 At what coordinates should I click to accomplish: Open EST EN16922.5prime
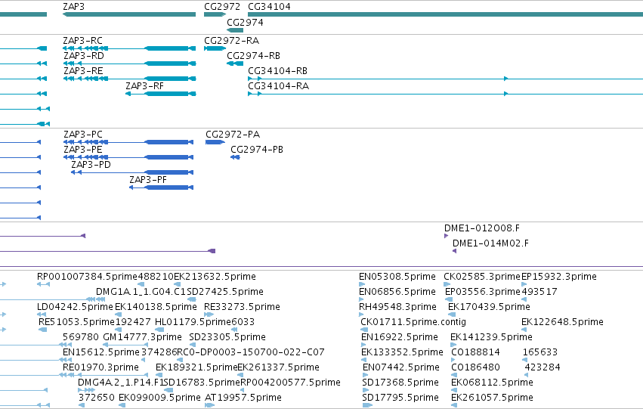(x=400, y=338)
